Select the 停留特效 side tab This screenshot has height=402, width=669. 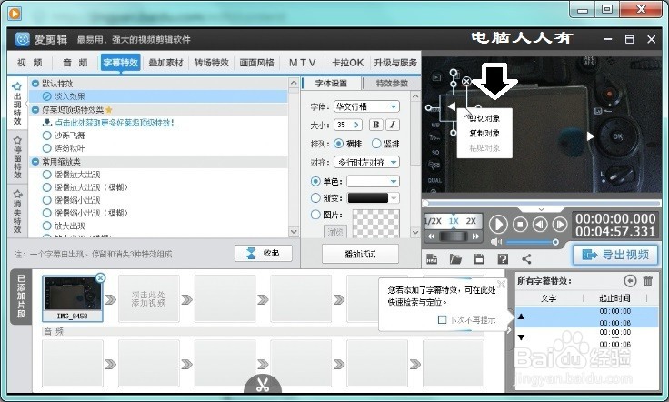click(x=17, y=157)
